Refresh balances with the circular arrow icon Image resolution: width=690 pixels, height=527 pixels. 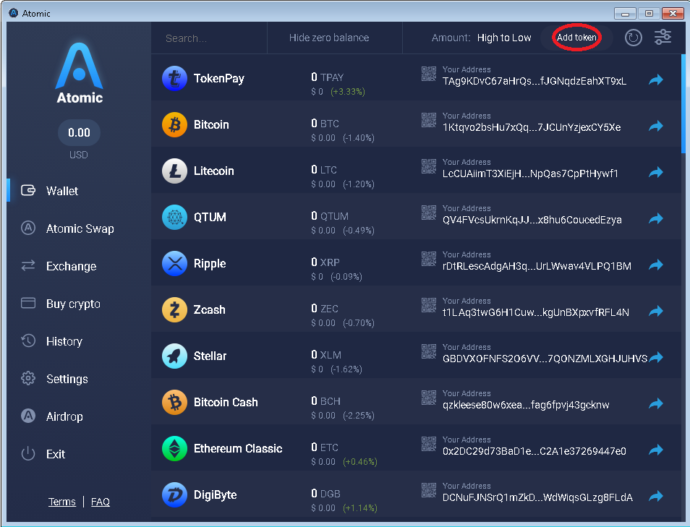coord(634,38)
